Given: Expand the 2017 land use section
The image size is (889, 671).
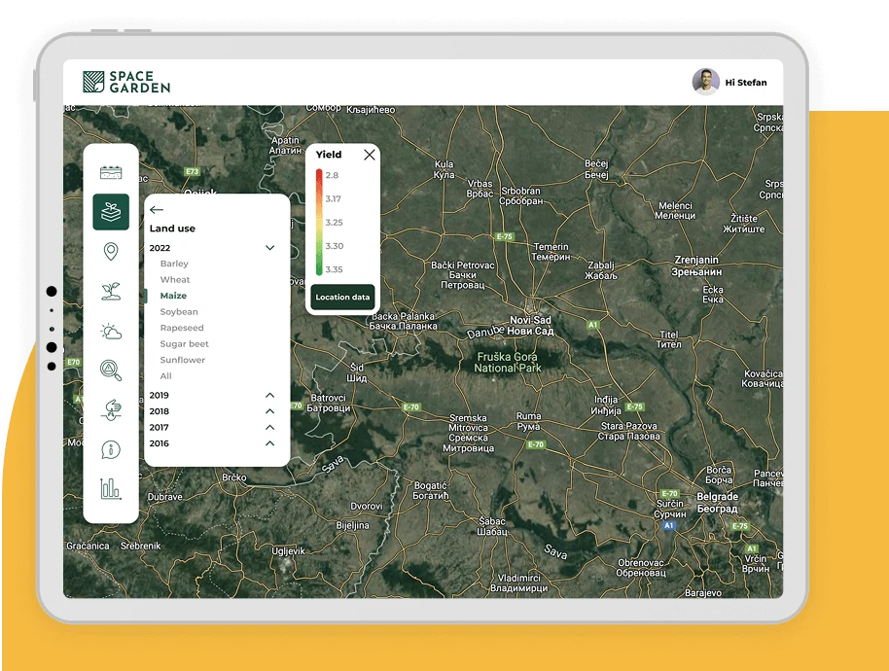Looking at the screenshot, I should [x=269, y=427].
